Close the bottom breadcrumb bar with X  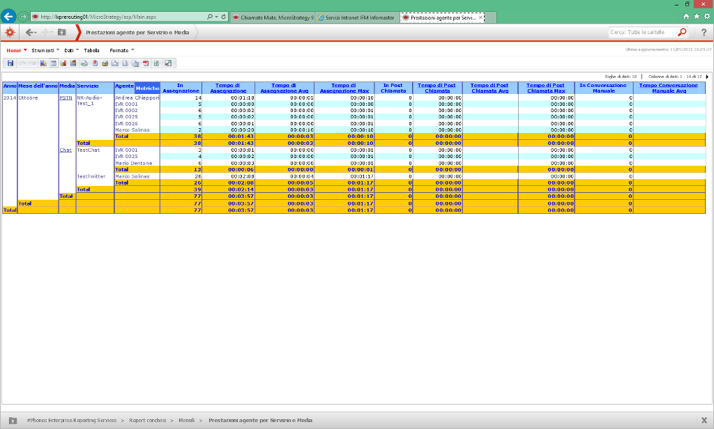704,421
